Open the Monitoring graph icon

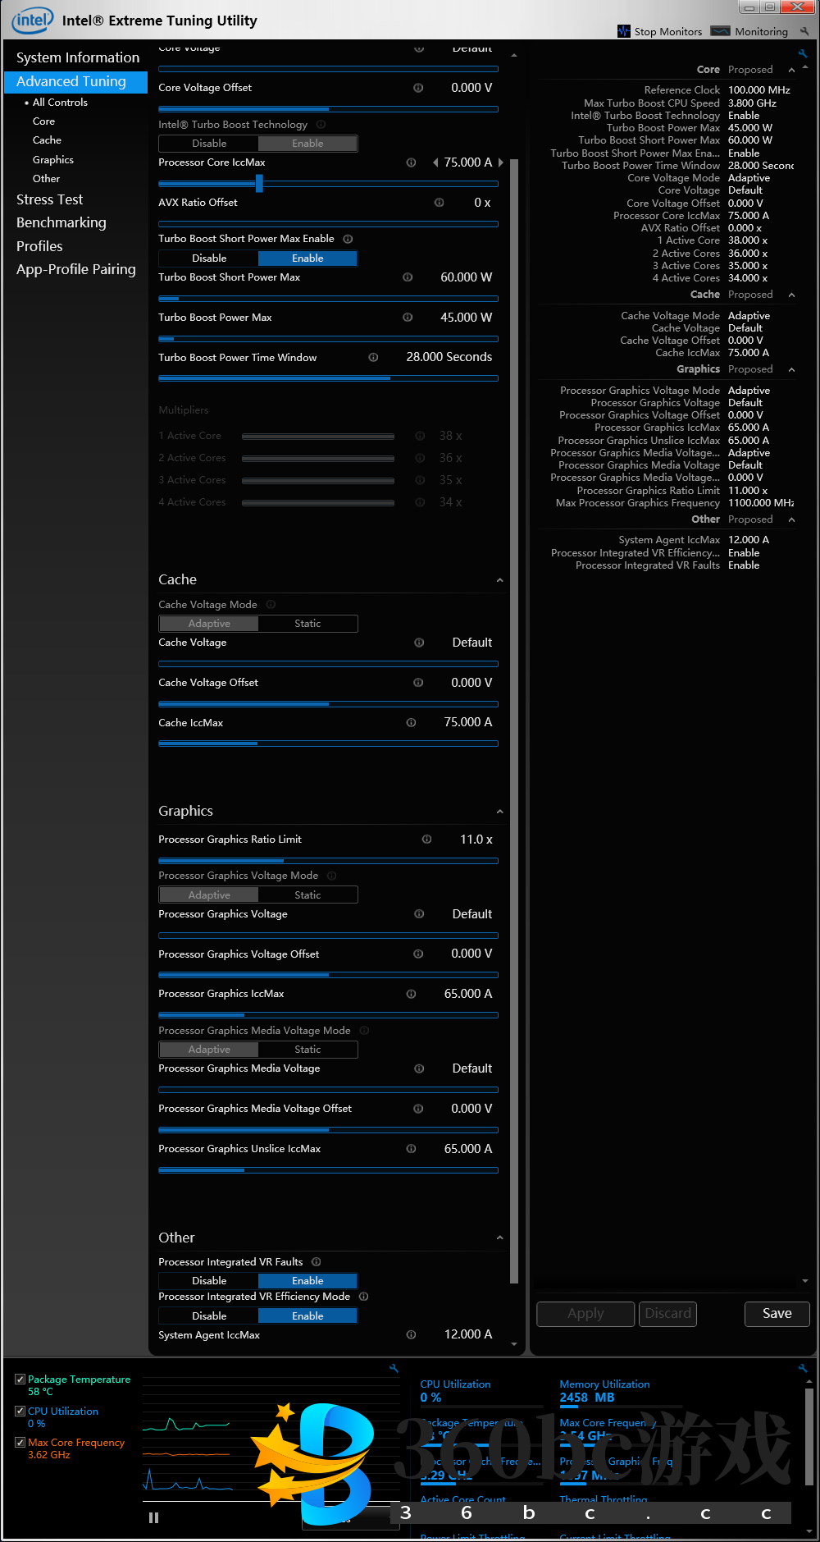tap(720, 31)
